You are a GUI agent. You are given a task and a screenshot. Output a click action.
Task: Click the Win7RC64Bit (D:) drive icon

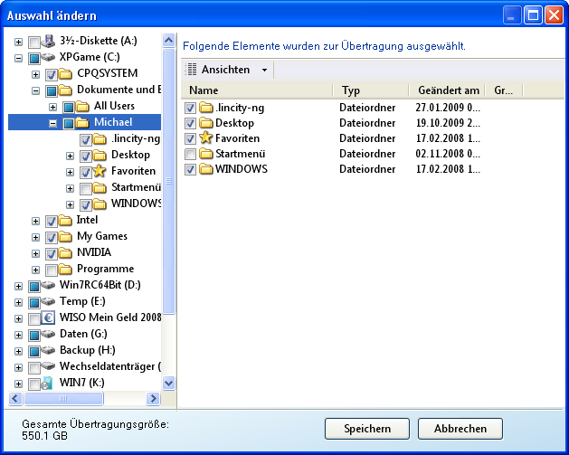coord(48,285)
